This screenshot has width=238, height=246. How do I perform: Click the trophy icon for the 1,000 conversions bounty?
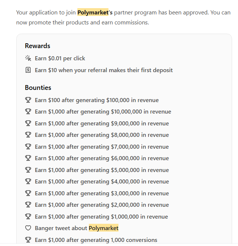click(x=28, y=240)
